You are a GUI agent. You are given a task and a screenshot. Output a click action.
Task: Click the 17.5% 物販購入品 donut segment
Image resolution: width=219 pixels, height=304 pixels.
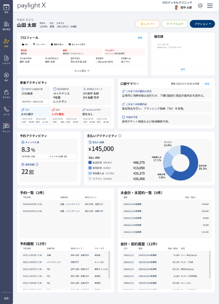coord(167,160)
